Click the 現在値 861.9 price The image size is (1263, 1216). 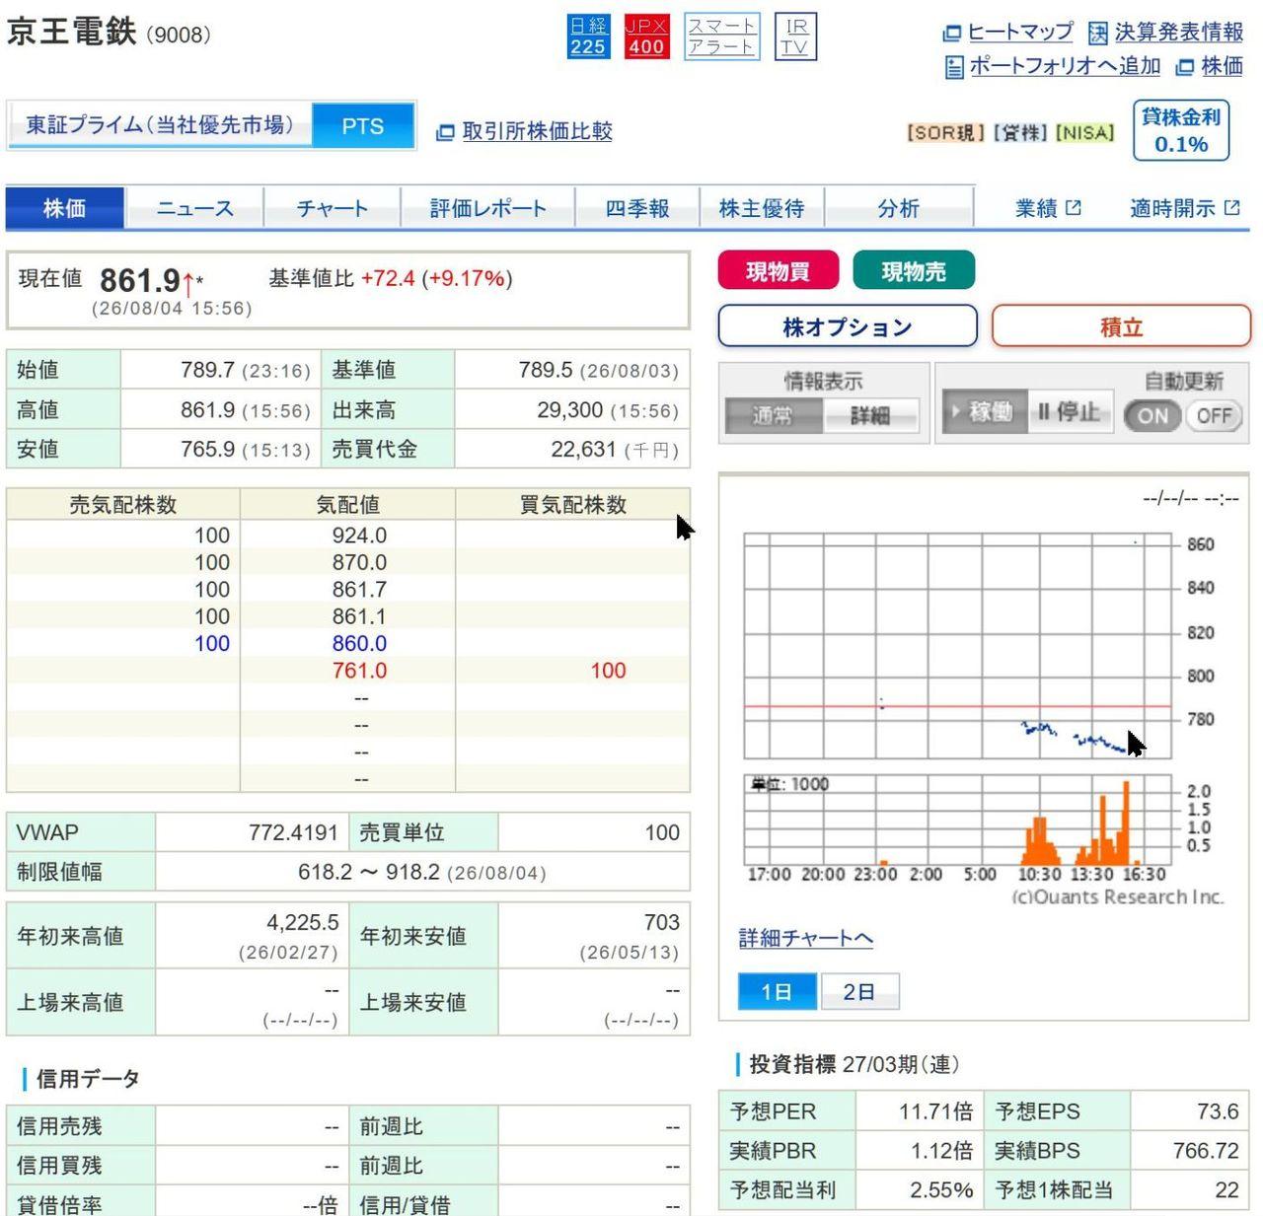point(140,281)
